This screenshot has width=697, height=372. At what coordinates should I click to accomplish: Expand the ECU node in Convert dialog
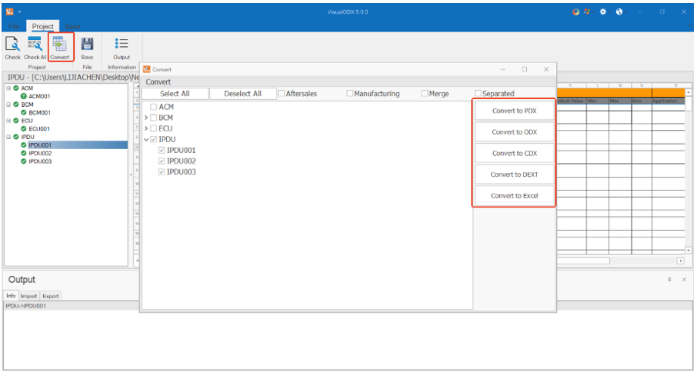[146, 128]
